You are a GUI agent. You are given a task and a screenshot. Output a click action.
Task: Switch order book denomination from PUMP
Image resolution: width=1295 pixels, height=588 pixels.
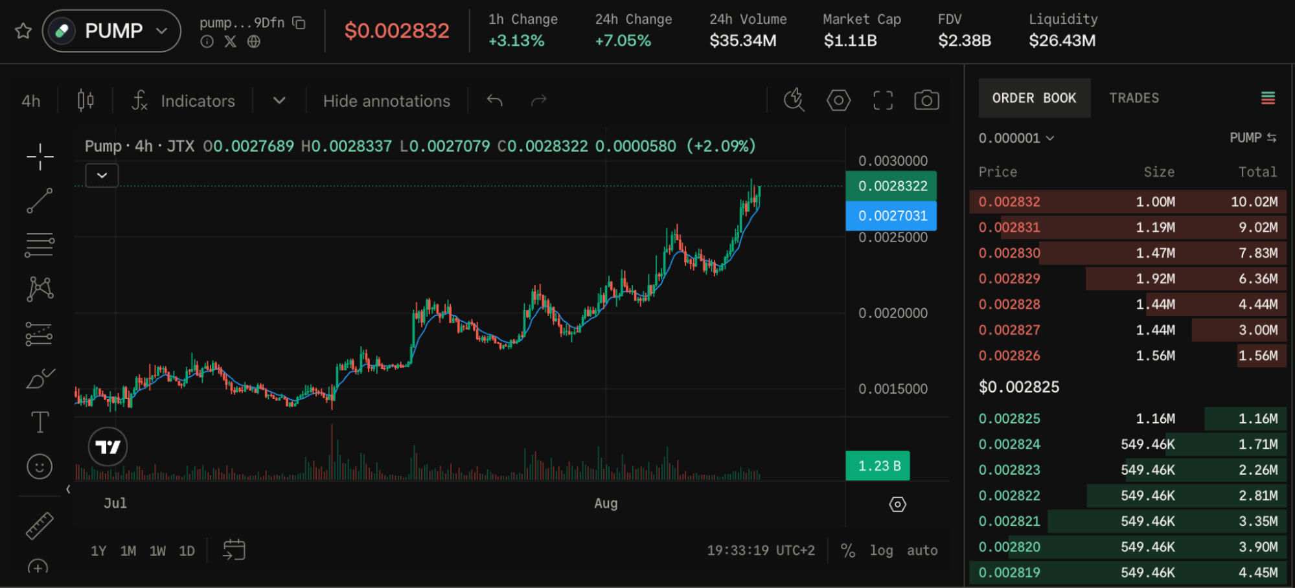tap(1253, 138)
